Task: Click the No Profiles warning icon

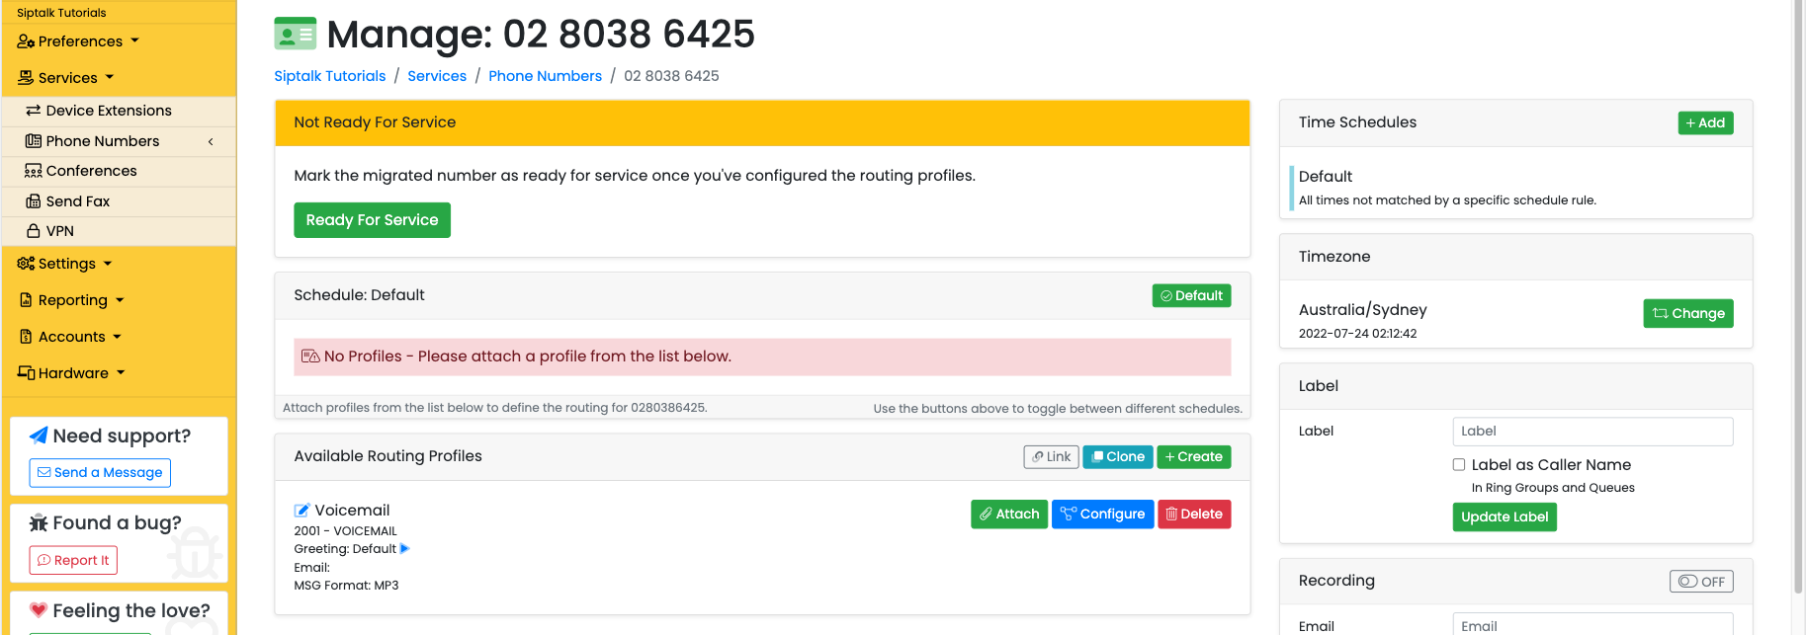Action: pos(310,357)
